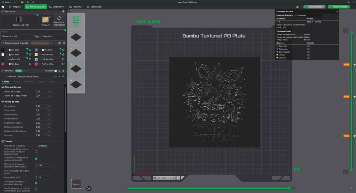This screenshot has width=356, height=193.
Task: Toggle Colocación de las juntas lejos checkbox
Action: coord(36,152)
